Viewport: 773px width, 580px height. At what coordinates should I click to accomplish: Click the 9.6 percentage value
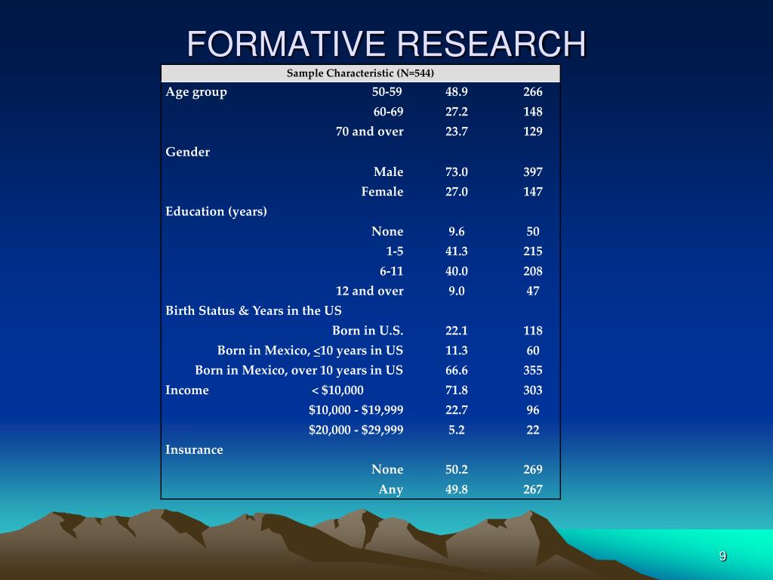click(x=457, y=231)
